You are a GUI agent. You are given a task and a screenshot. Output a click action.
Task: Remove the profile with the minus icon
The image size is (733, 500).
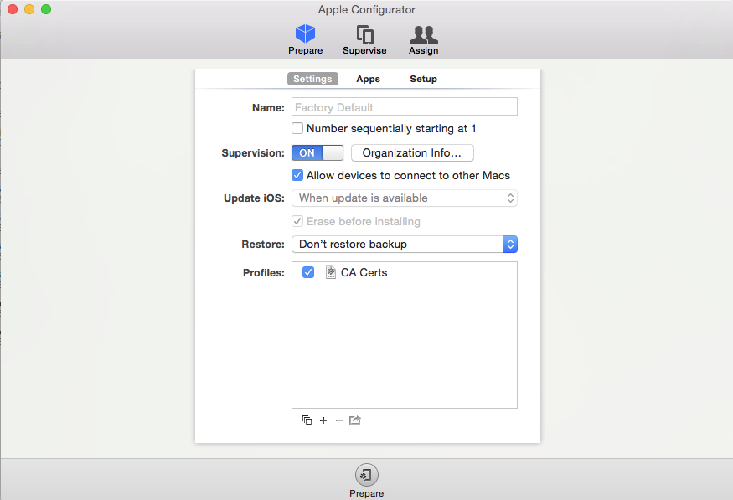coord(339,420)
